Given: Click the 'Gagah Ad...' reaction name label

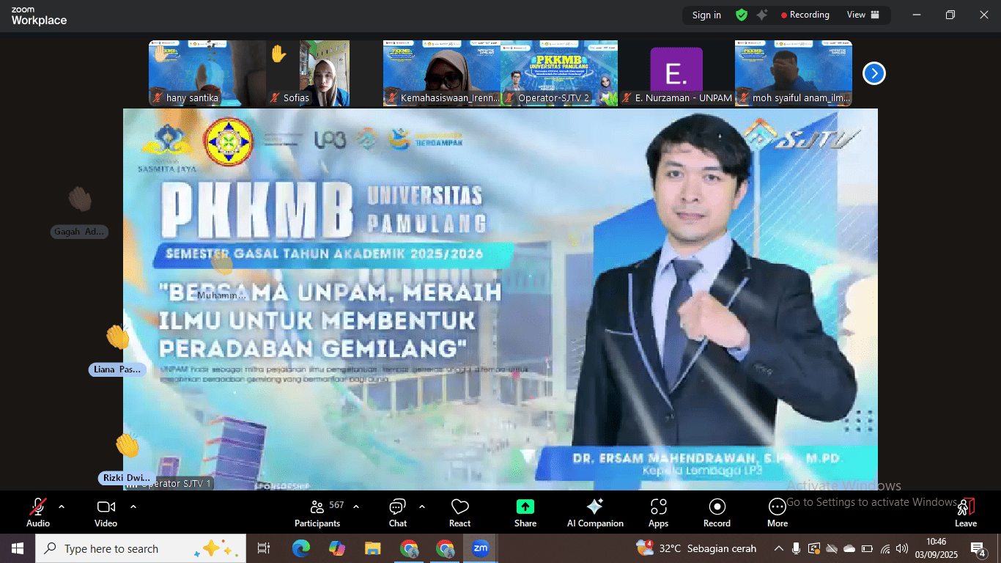Looking at the screenshot, I should coord(80,232).
